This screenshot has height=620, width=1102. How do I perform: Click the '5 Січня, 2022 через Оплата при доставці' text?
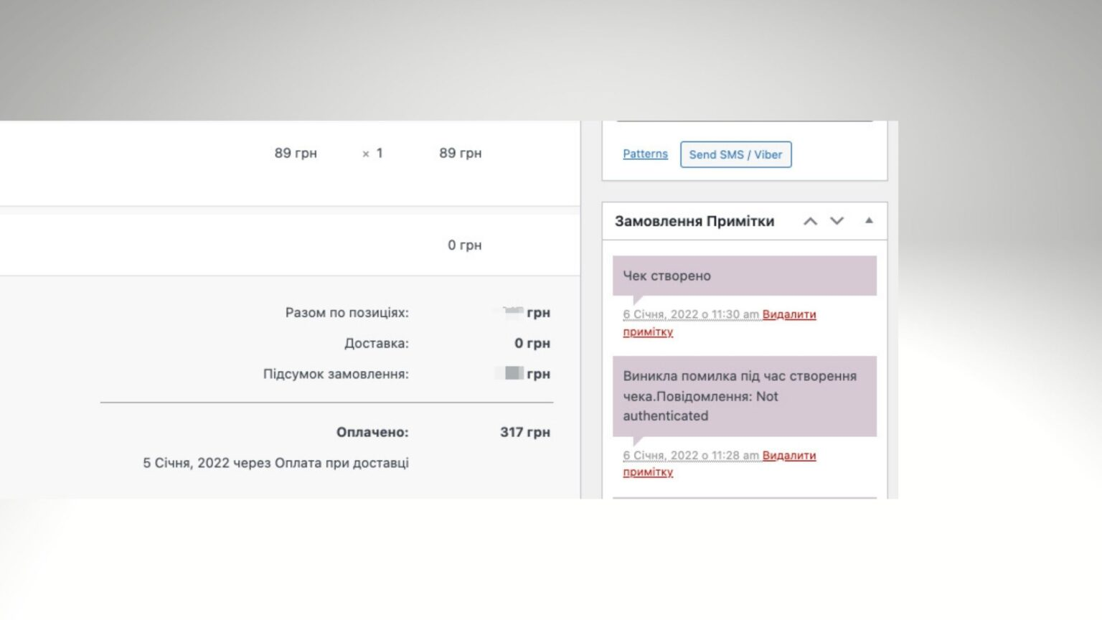pos(275,463)
